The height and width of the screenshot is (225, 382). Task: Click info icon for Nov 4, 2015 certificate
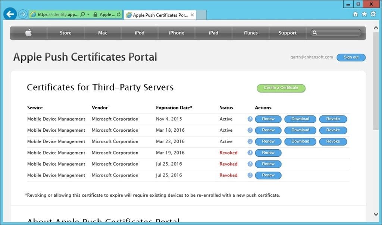coord(250,119)
